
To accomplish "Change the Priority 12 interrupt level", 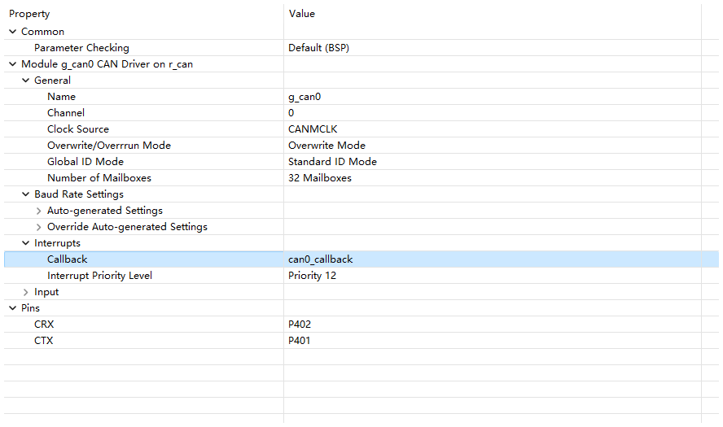I will tap(313, 276).
